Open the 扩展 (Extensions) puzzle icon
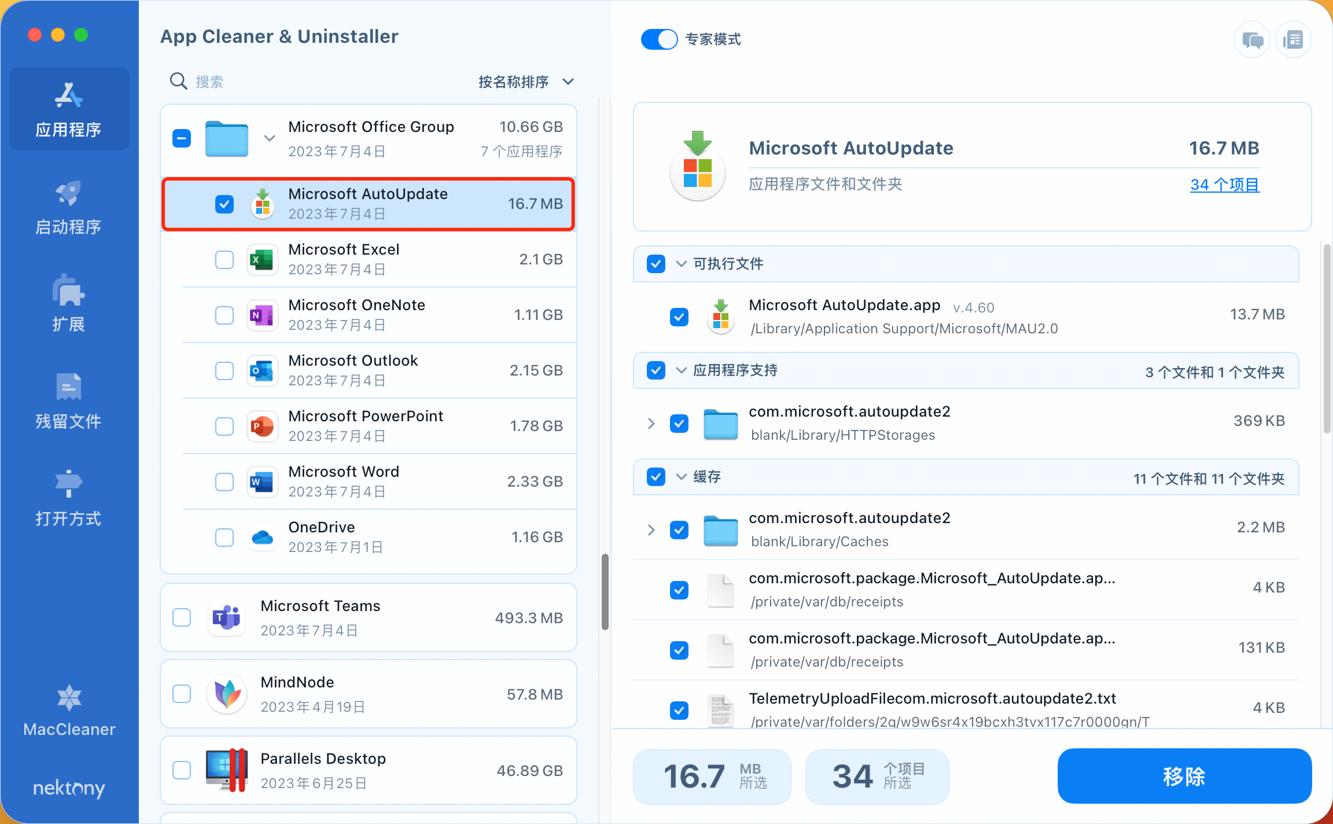The image size is (1333, 824). coord(68,291)
